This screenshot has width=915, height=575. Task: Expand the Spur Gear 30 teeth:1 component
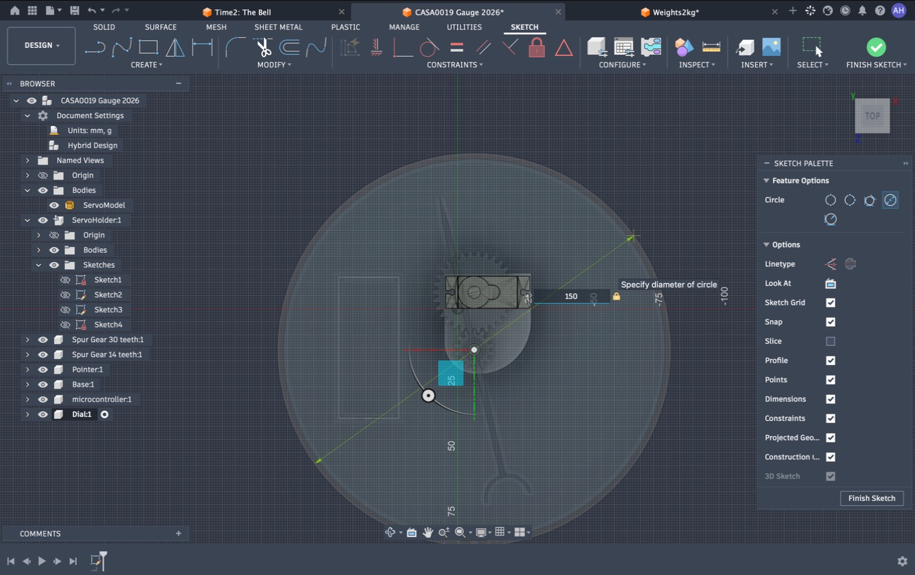[x=27, y=340]
